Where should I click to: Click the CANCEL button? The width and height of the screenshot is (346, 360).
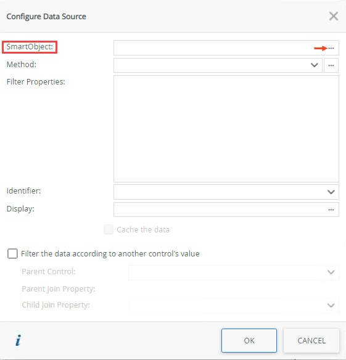pyautogui.click(x=311, y=340)
